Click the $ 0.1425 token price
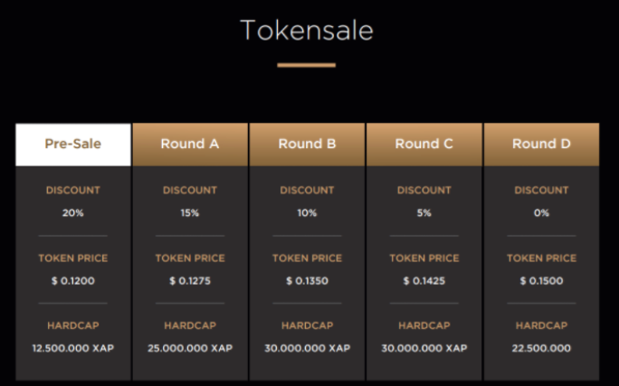The image size is (619, 386). tap(424, 281)
